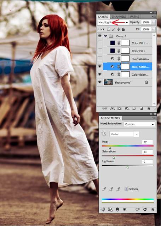This screenshot has width=161, height=226.
Task: Click the selected Hue/Saturation layer mask thumbnail
Action: (x=125, y=66)
